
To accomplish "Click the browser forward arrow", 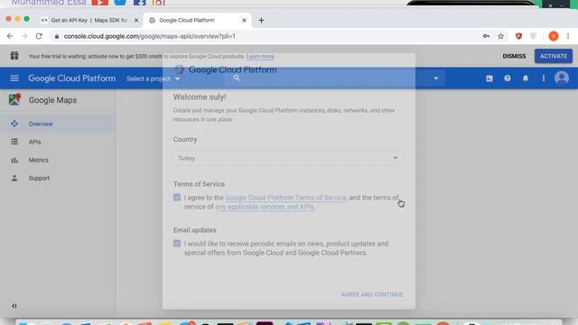I will coord(24,36).
